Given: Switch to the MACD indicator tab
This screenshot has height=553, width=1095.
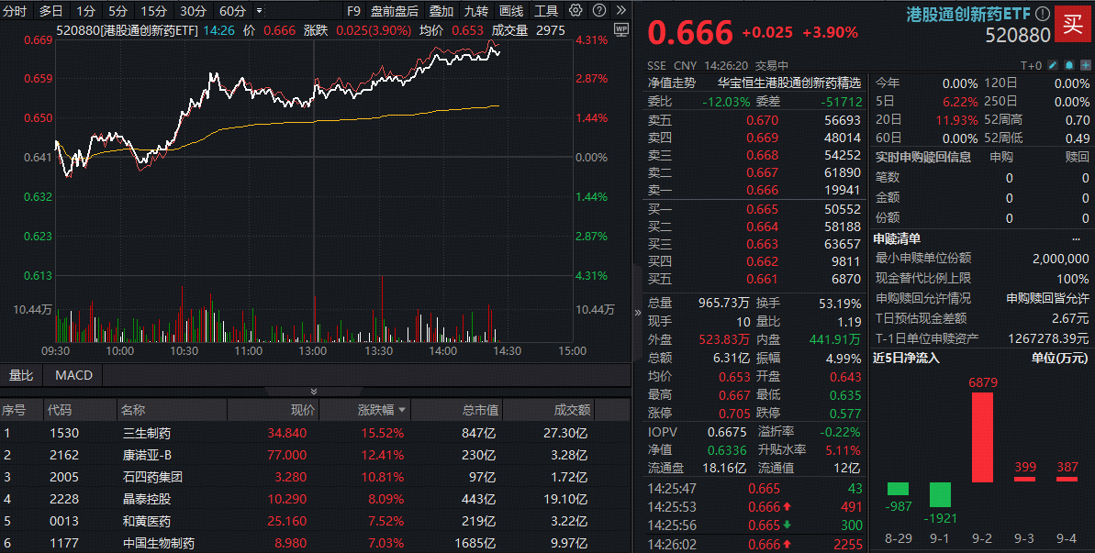Looking at the screenshot, I should pyautogui.click(x=73, y=375).
